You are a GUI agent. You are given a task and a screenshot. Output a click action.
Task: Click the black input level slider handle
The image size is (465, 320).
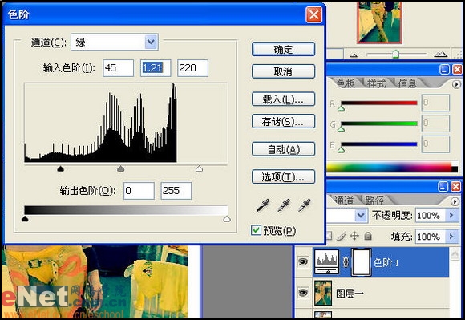point(60,168)
